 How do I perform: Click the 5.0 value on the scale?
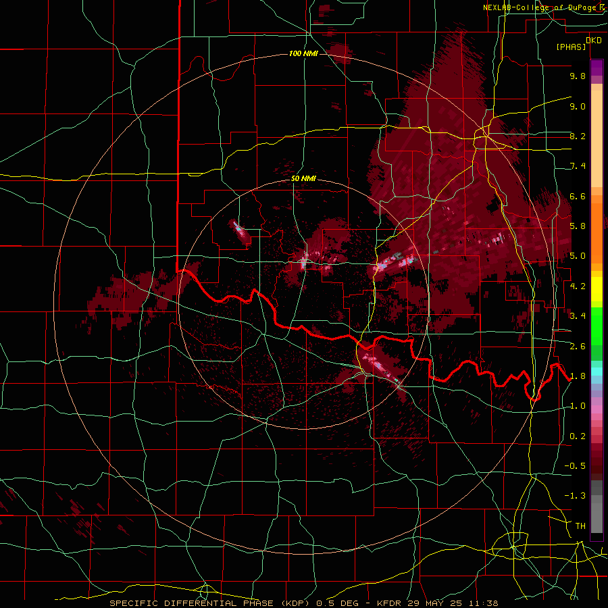pyautogui.click(x=578, y=256)
